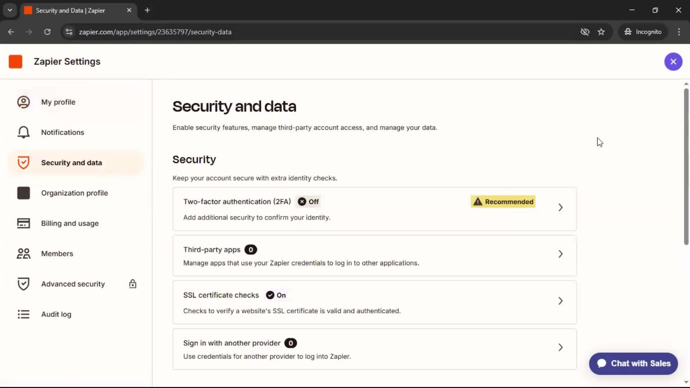Click the Security and data shield icon
This screenshot has height=388, width=690.
(x=23, y=163)
